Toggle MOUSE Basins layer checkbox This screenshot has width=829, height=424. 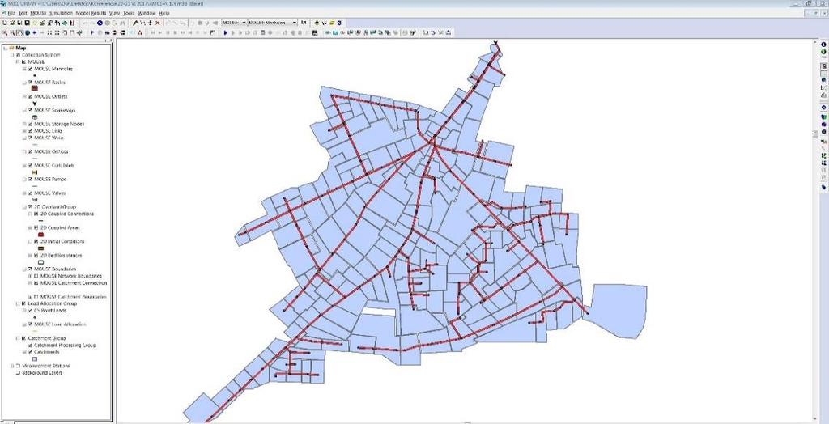(x=30, y=83)
